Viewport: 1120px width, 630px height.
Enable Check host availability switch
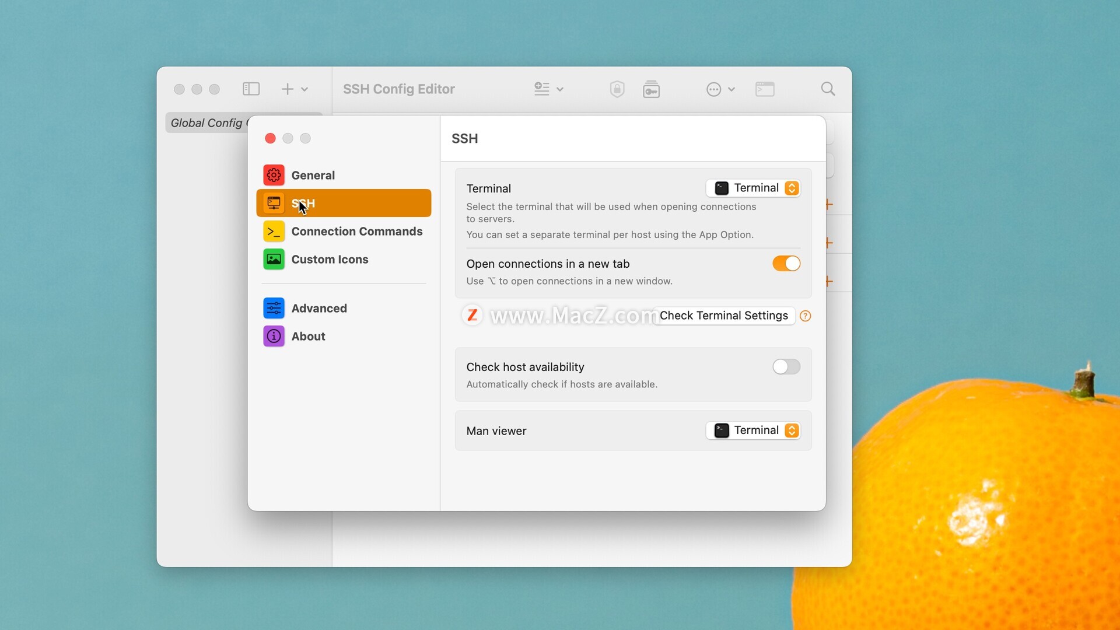coord(786,367)
